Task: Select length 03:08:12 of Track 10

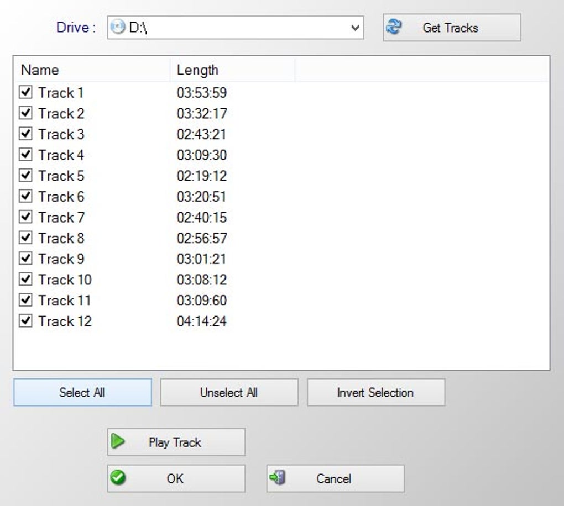Action: pos(202,280)
